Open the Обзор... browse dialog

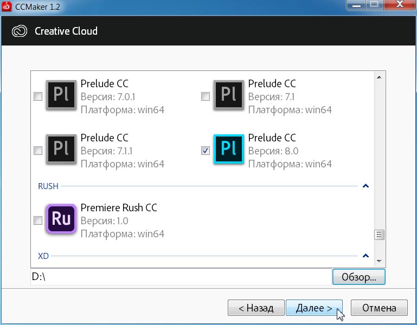359,277
